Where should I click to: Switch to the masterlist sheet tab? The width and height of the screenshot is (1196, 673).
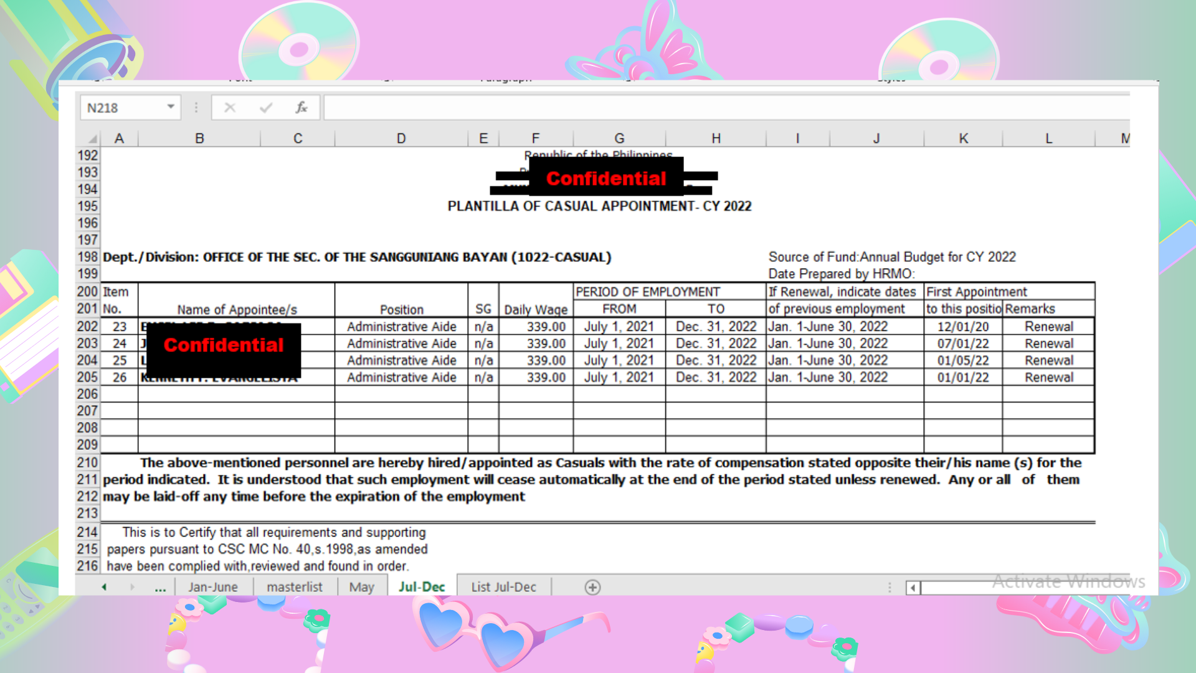tap(295, 587)
